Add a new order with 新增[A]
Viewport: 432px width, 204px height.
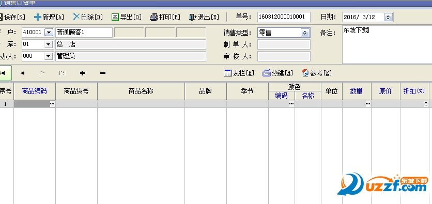click(49, 17)
